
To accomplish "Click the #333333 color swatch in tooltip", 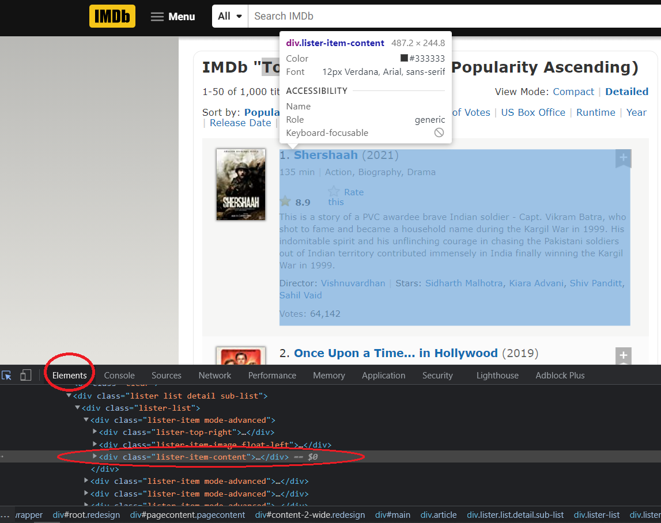I will [x=404, y=58].
